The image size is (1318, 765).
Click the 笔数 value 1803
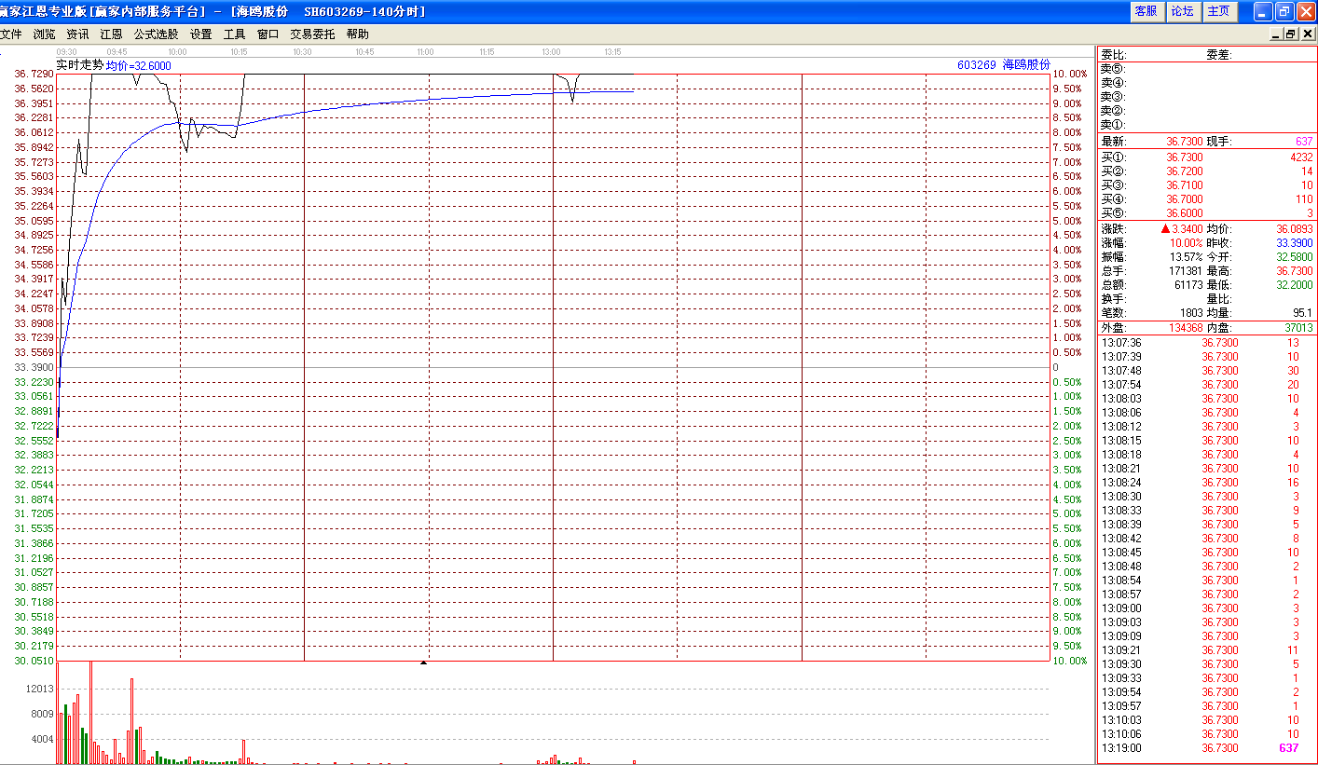[x=1191, y=313]
